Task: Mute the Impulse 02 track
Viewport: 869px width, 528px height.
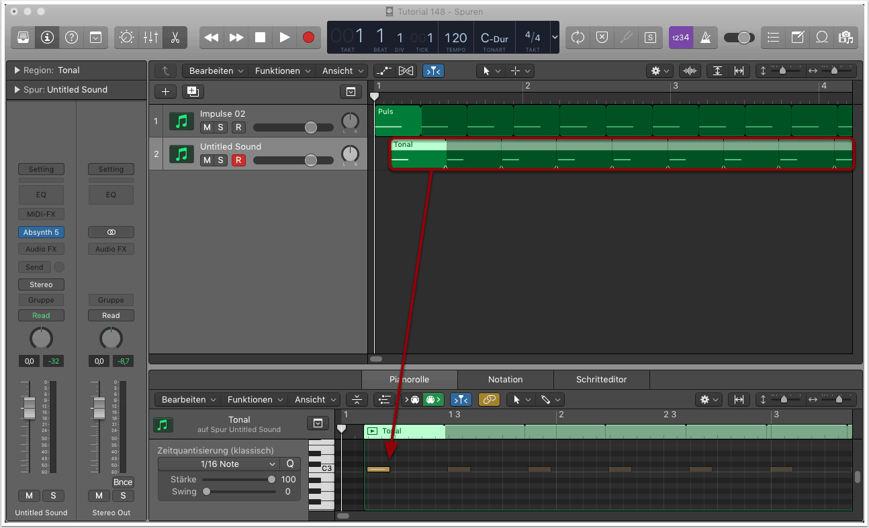Action: click(x=207, y=127)
